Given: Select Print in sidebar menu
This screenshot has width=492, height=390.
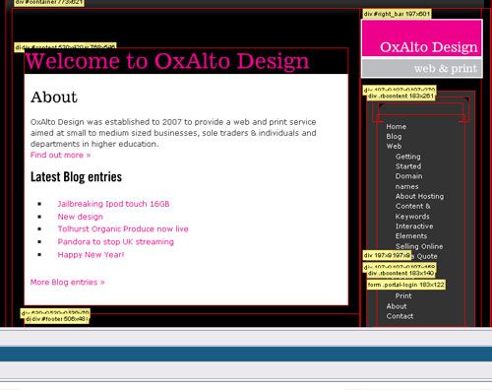Looking at the screenshot, I should (403, 296).
